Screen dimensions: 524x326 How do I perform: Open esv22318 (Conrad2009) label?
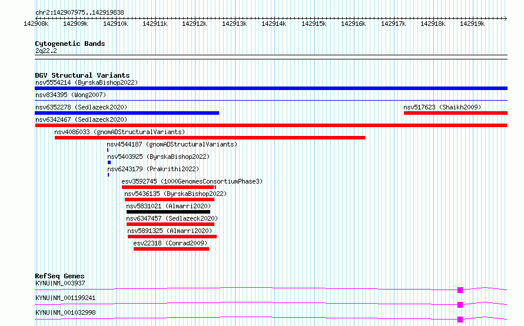pyautogui.click(x=170, y=243)
